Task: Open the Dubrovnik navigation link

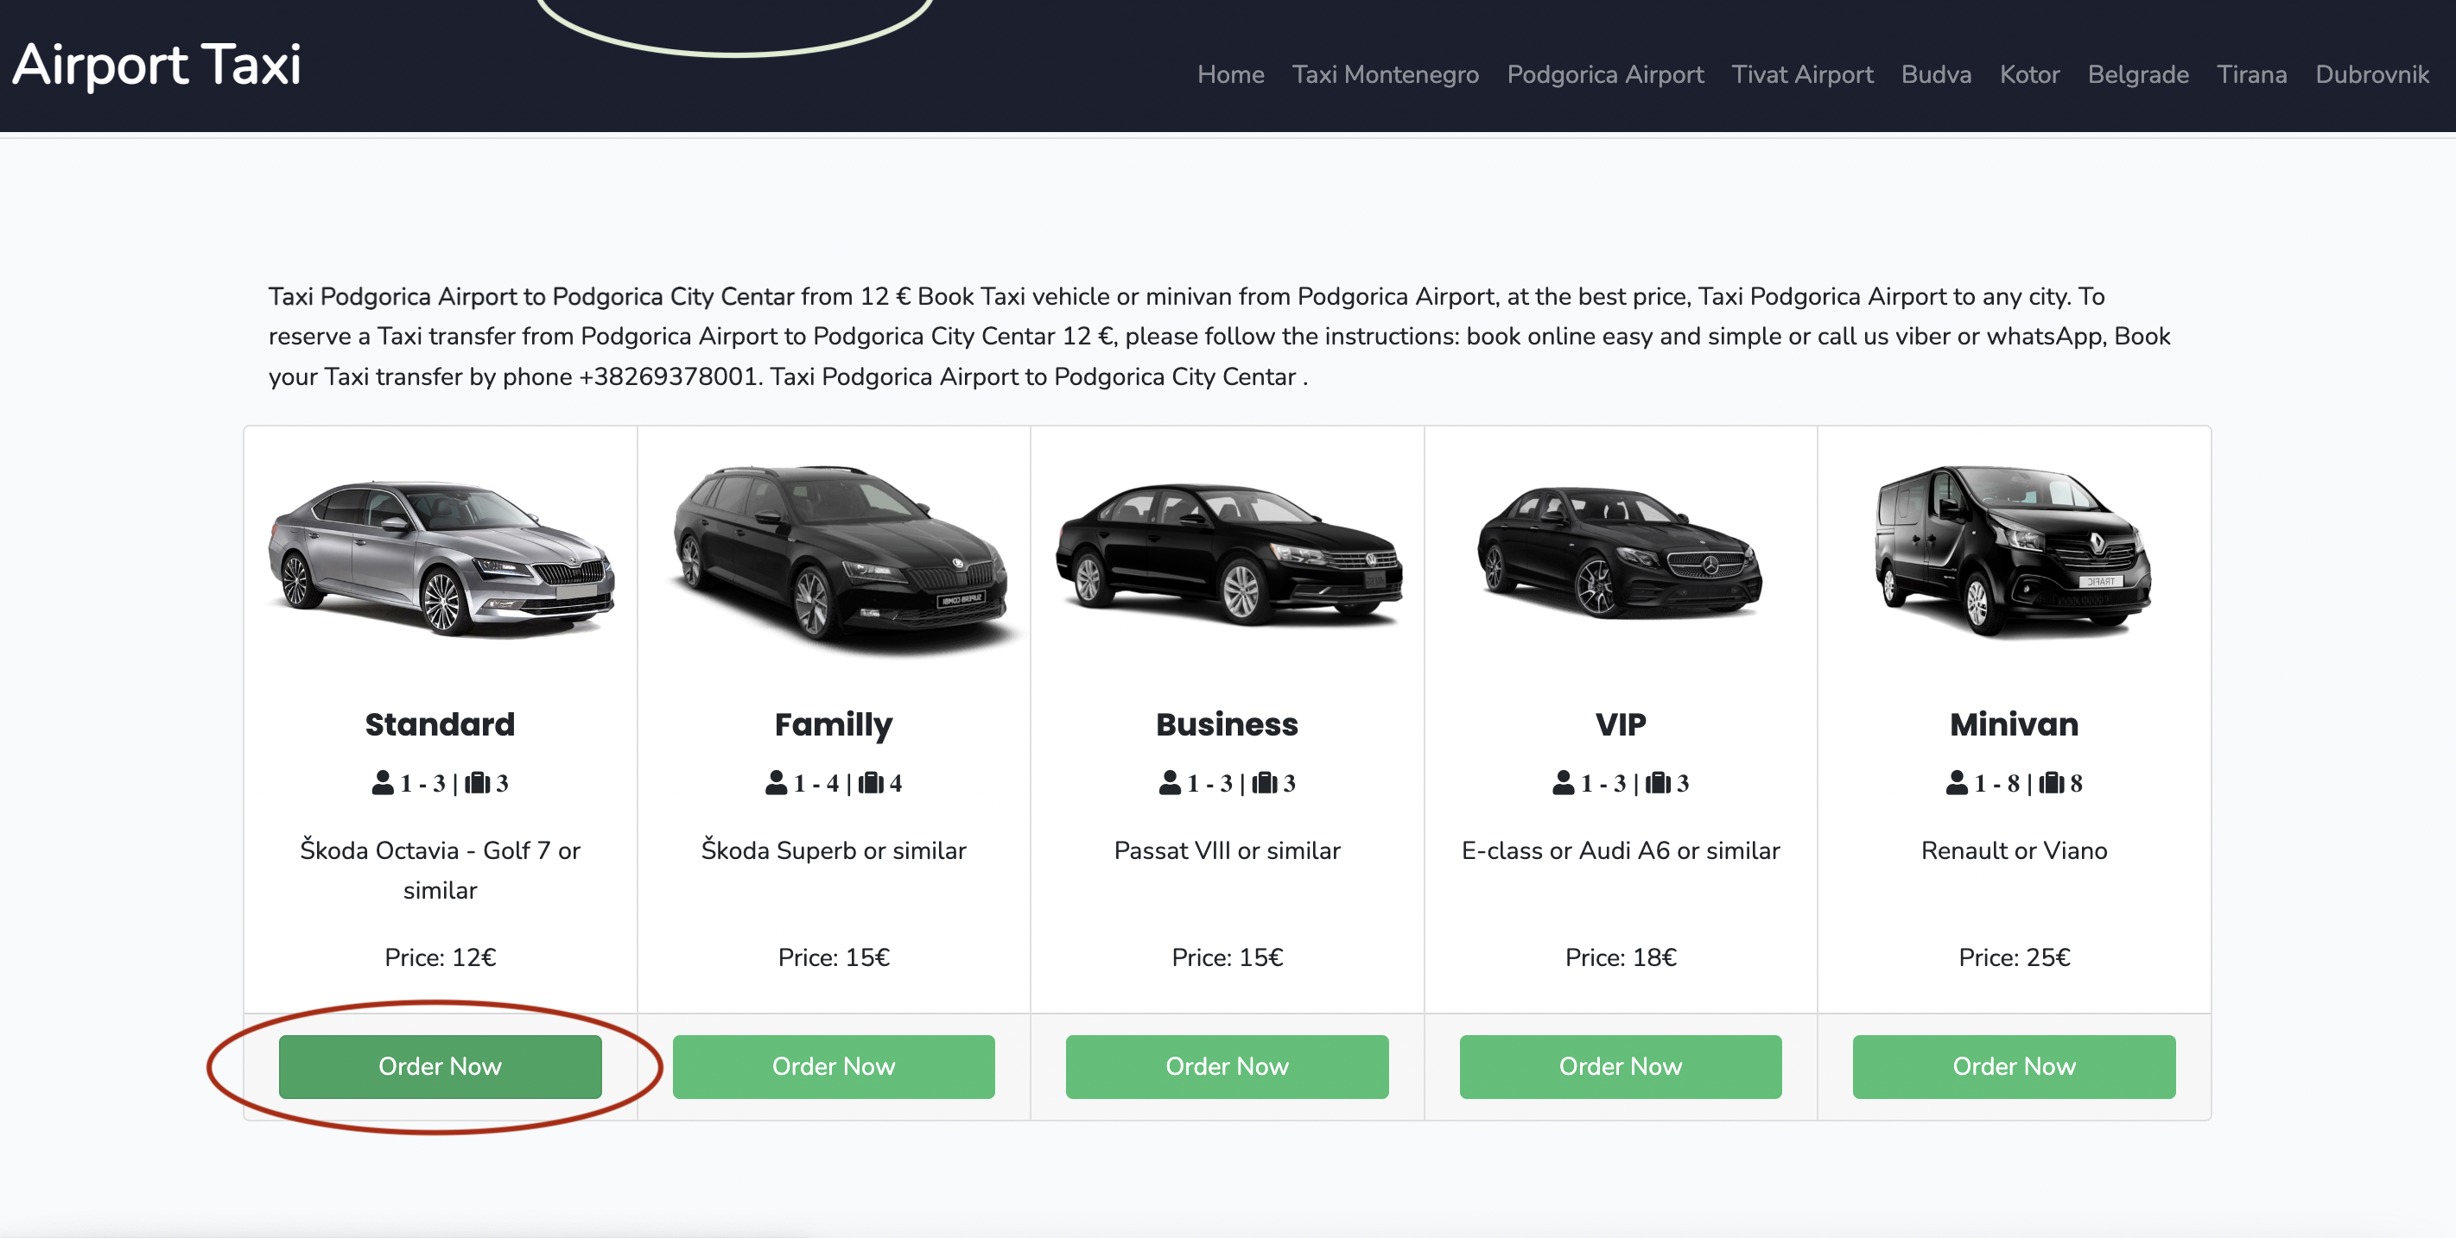Action: tap(2372, 74)
